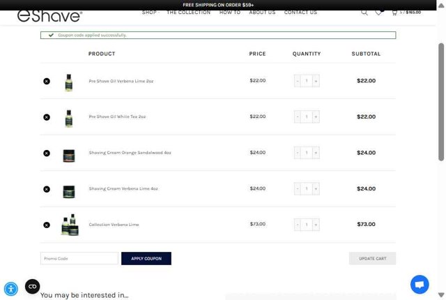Remove Shaving Cream Orange Sandalwood from cart
446x300 pixels.
coord(47,153)
